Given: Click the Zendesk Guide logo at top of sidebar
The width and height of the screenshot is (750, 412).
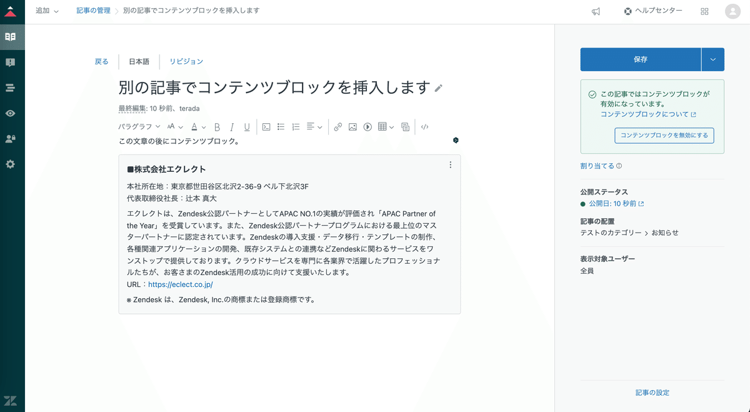Looking at the screenshot, I should click(10, 11).
